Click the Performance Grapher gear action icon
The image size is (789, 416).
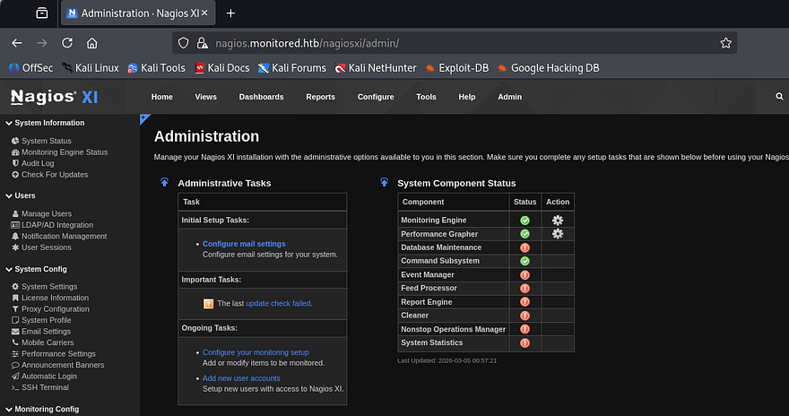557,234
